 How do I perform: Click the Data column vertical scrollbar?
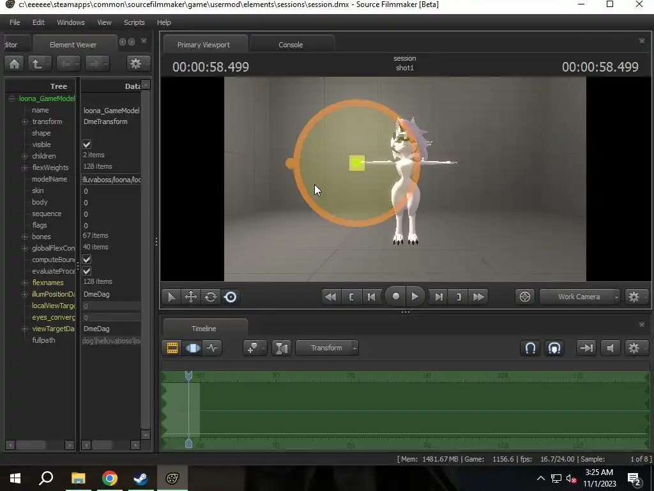145,260
